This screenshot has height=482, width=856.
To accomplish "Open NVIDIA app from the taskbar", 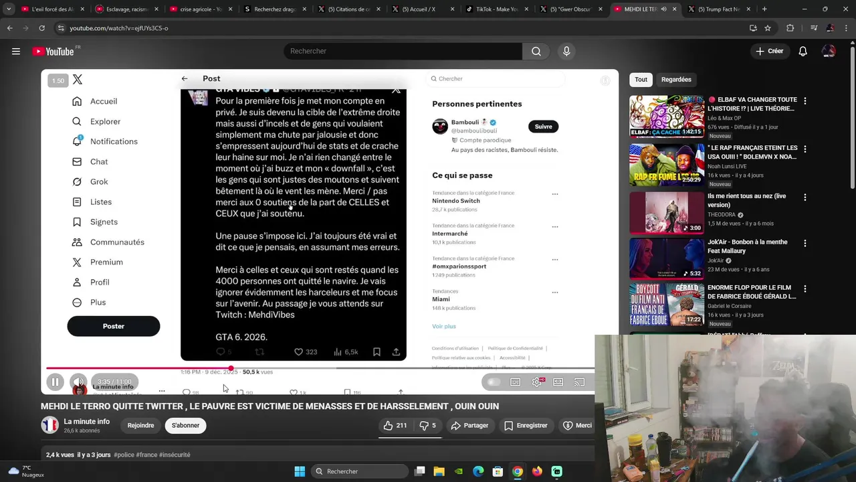I will (x=459, y=471).
